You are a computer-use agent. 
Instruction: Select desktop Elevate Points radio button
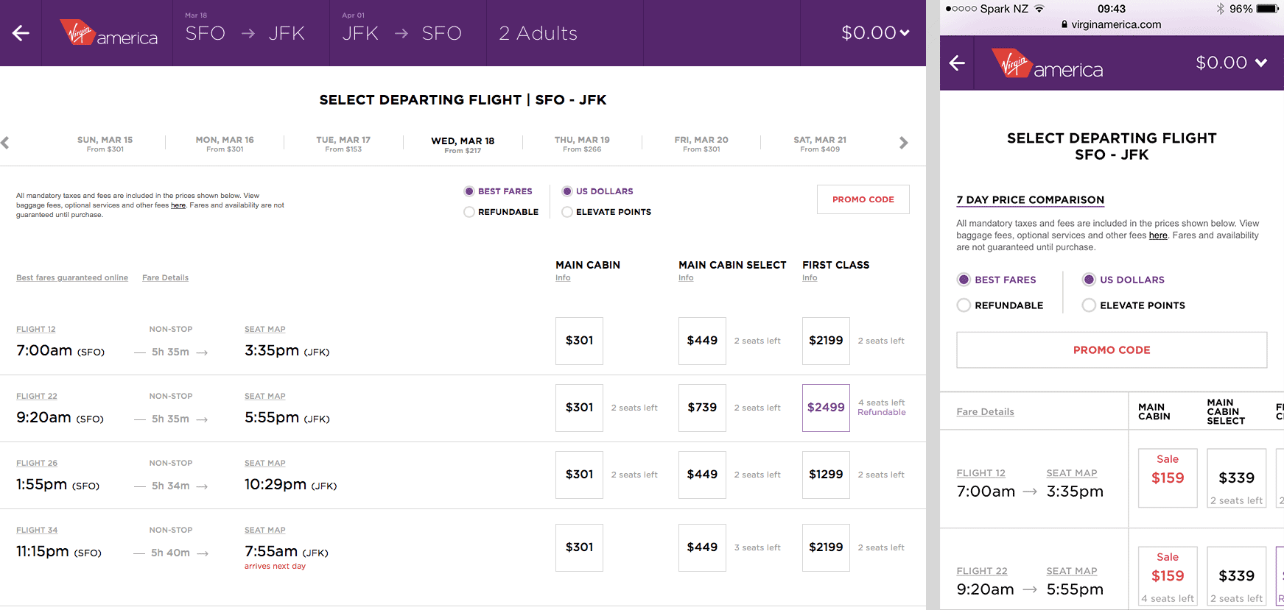click(x=567, y=212)
